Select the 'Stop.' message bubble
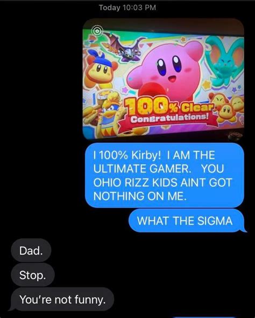The height and width of the screenshot is (318, 255). click(33, 275)
